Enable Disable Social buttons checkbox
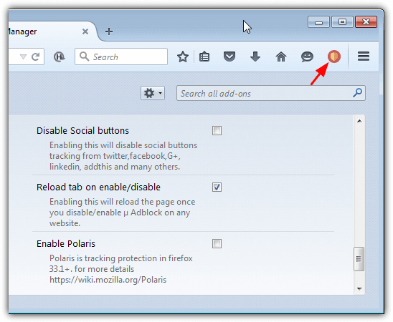The image size is (393, 322). (217, 130)
